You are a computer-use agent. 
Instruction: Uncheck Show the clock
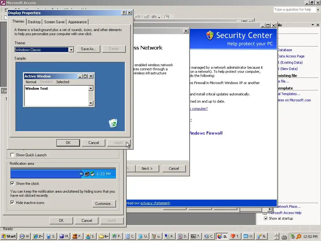[12, 183]
